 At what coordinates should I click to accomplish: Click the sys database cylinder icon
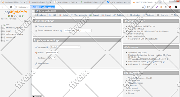(4, 41)
